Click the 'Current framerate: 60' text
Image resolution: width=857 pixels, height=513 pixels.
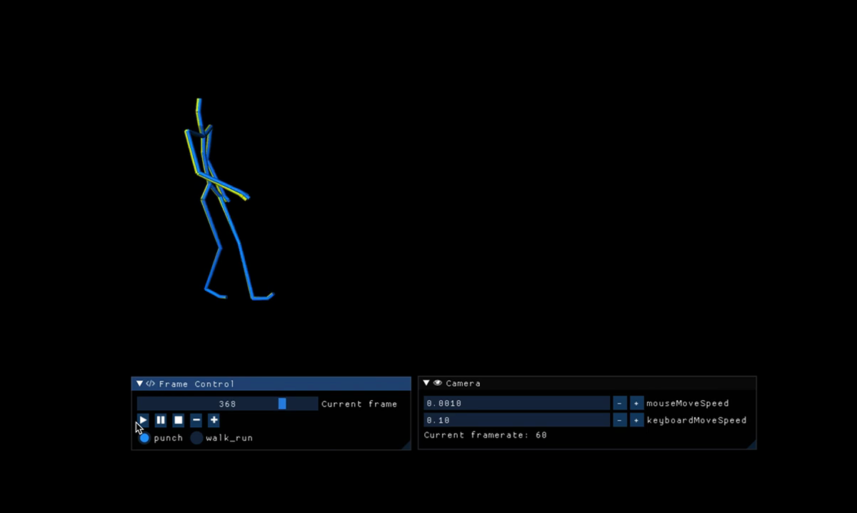click(x=486, y=434)
